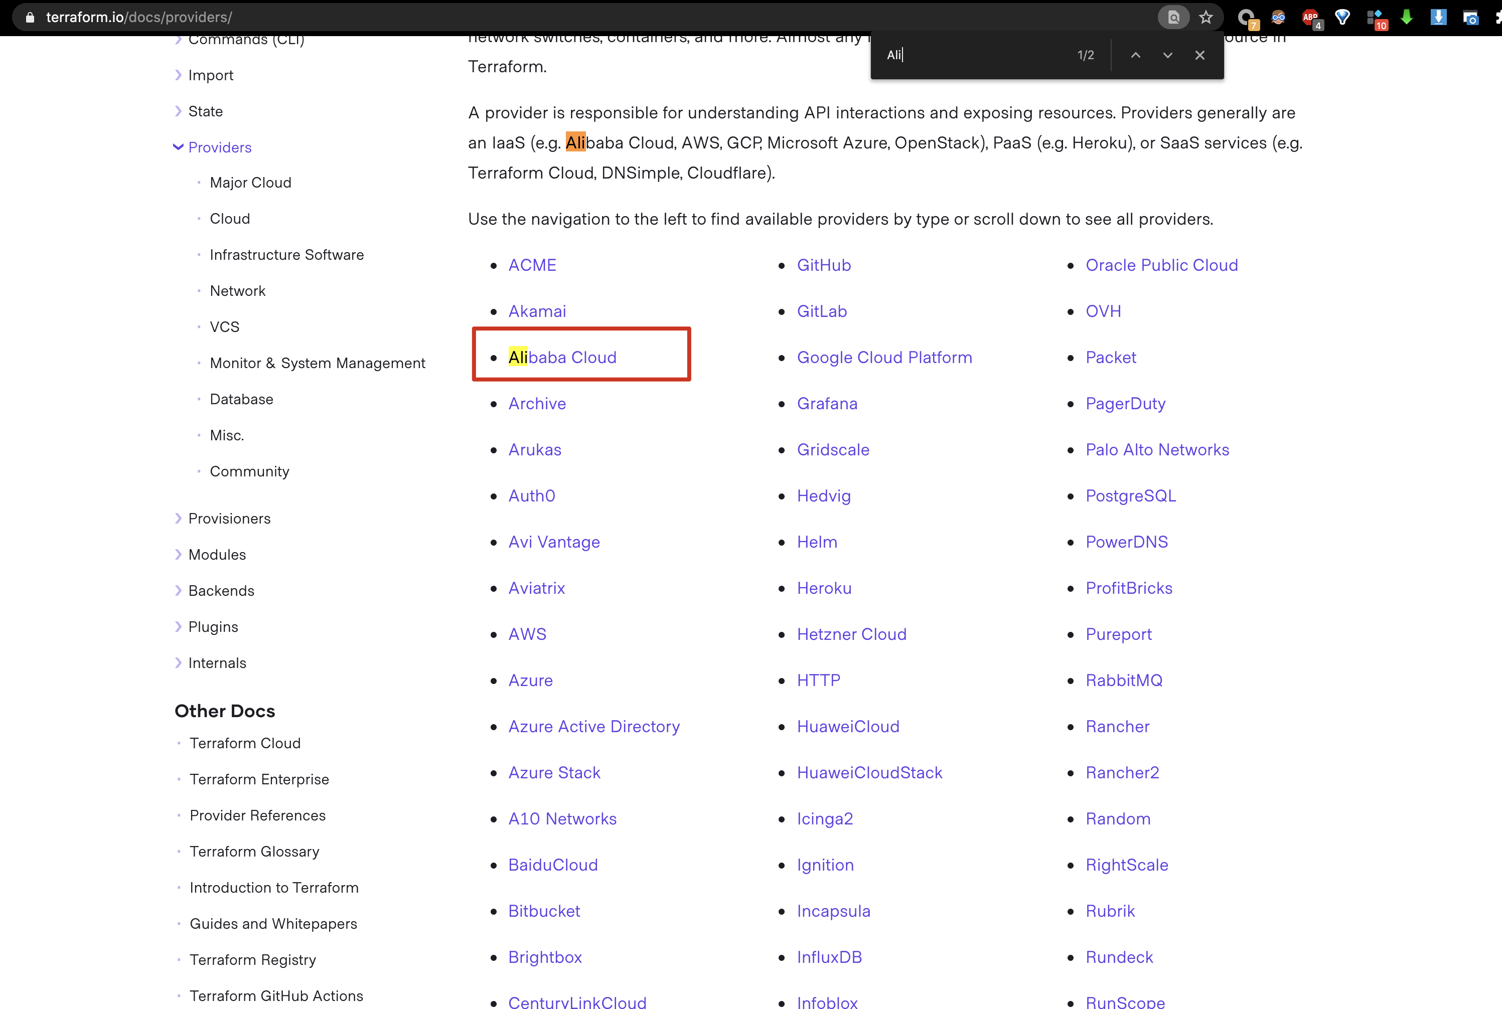Close the find-in-page bar
The width and height of the screenshot is (1502, 1009).
[1199, 55]
